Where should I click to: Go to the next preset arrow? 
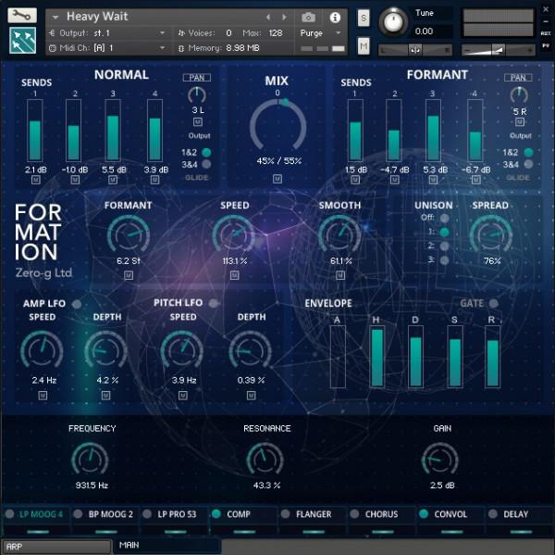pos(285,17)
